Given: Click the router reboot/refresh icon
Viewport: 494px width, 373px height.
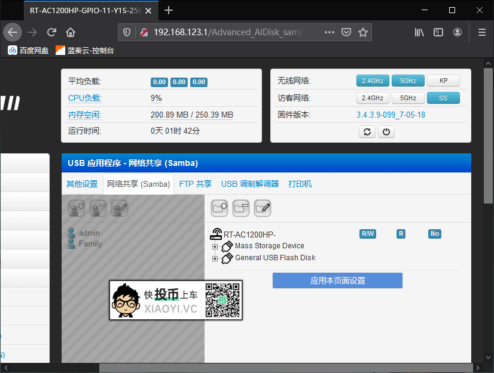Looking at the screenshot, I should pos(367,132).
